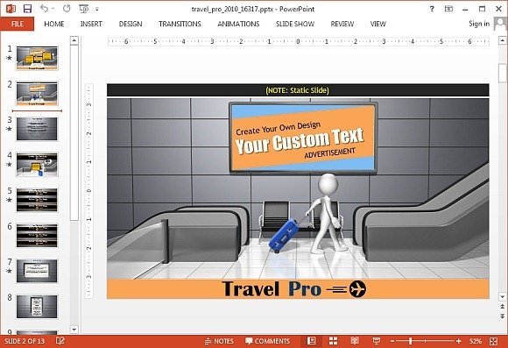
Task: Switch to Slide Sorter view icon
Action: click(333, 341)
